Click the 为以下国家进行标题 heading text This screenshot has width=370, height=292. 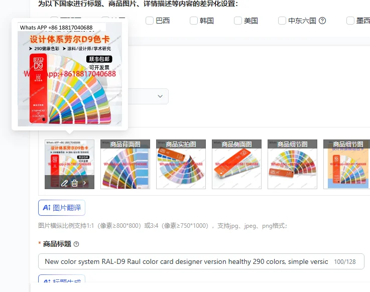(x=138, y=4)
